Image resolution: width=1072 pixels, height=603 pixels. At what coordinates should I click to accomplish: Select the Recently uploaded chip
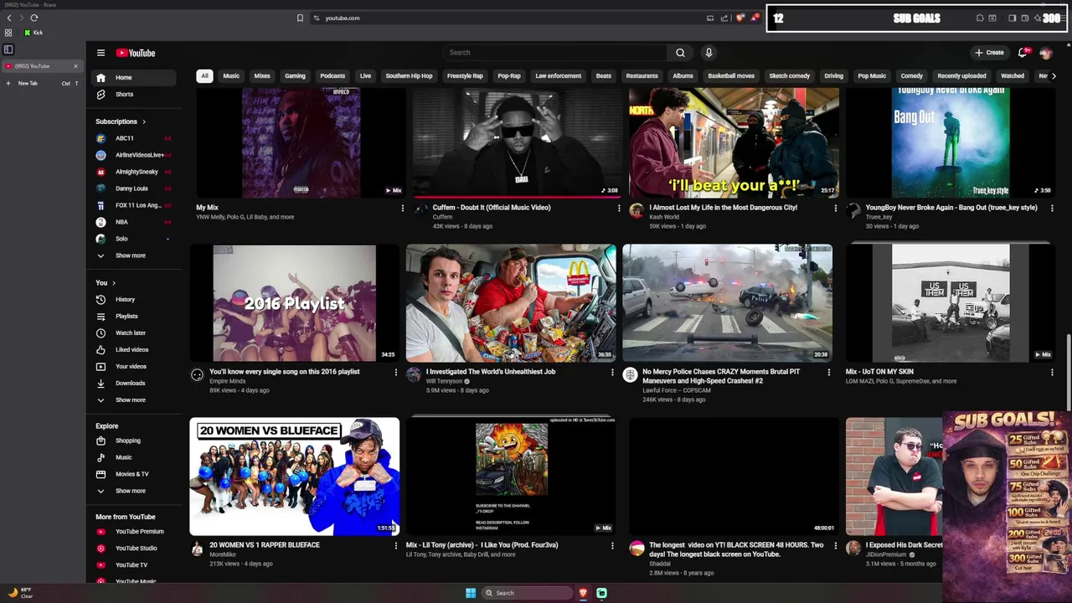tap(961, 75)
